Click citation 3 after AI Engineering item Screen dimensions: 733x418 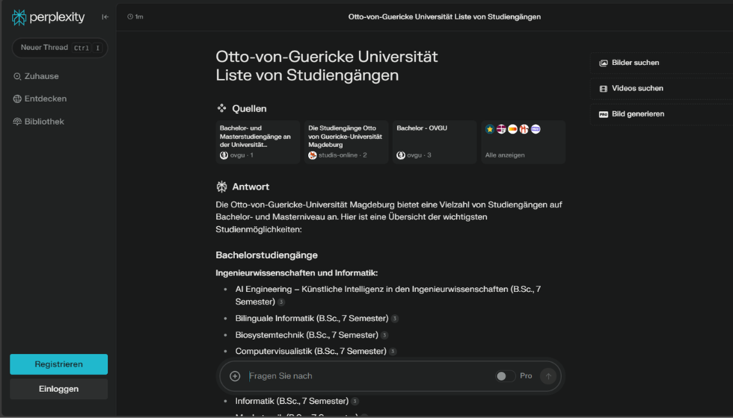281,302
